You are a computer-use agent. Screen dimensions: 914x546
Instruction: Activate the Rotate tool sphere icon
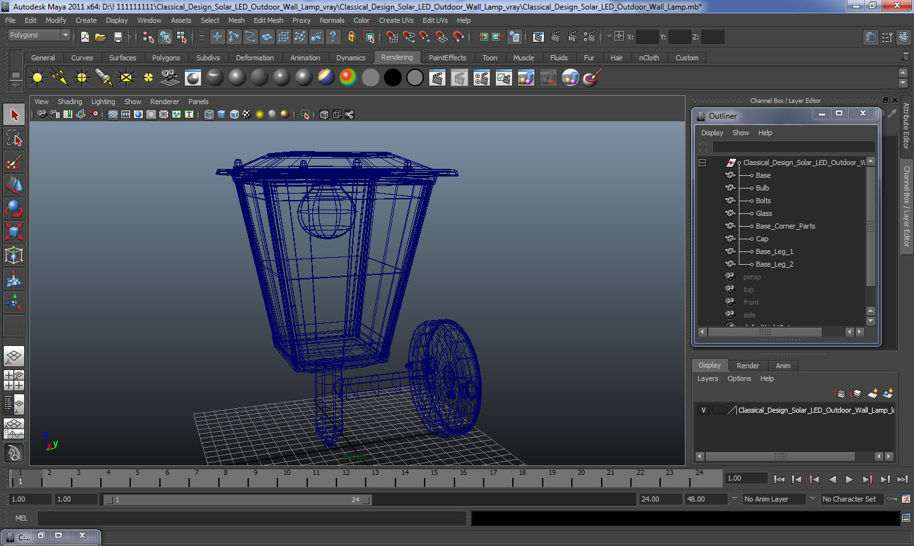[14, 208]
